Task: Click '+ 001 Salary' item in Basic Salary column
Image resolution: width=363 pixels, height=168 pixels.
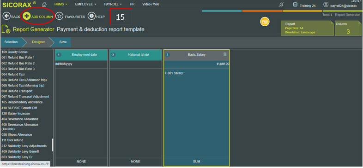Action: 174,73
